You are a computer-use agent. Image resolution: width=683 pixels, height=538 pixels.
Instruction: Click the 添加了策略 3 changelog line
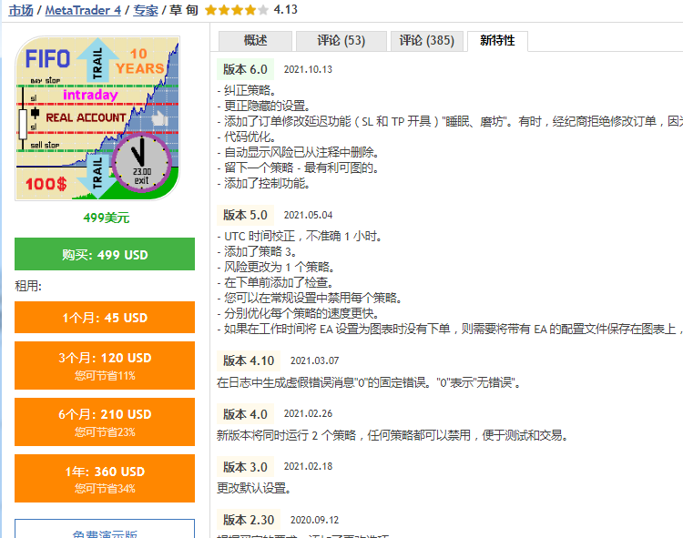coord(258,251)
